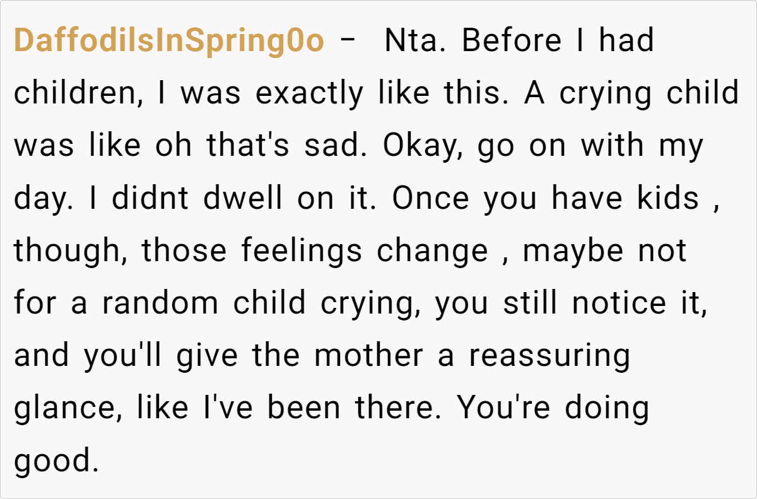Click the words "I didnt dwell on it"

click(245, 199)
